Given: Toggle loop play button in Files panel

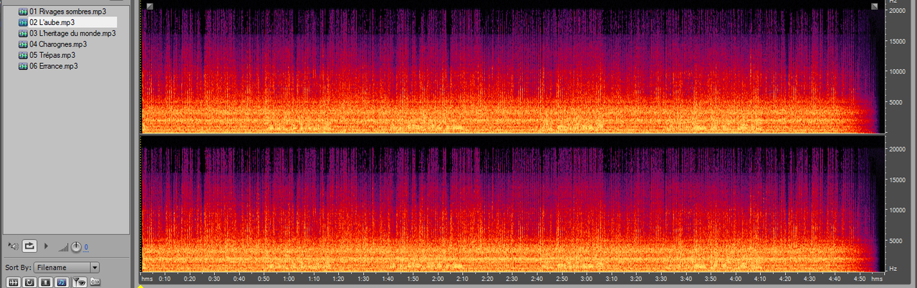Looking at the screenshot, I should tap(29, 246).
